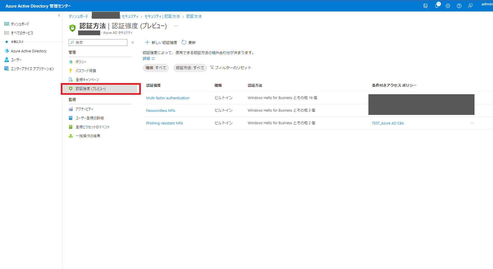Open the ellipsis next to the page title
Viewport: 493px width, 269px height.
tap(176, 26)
